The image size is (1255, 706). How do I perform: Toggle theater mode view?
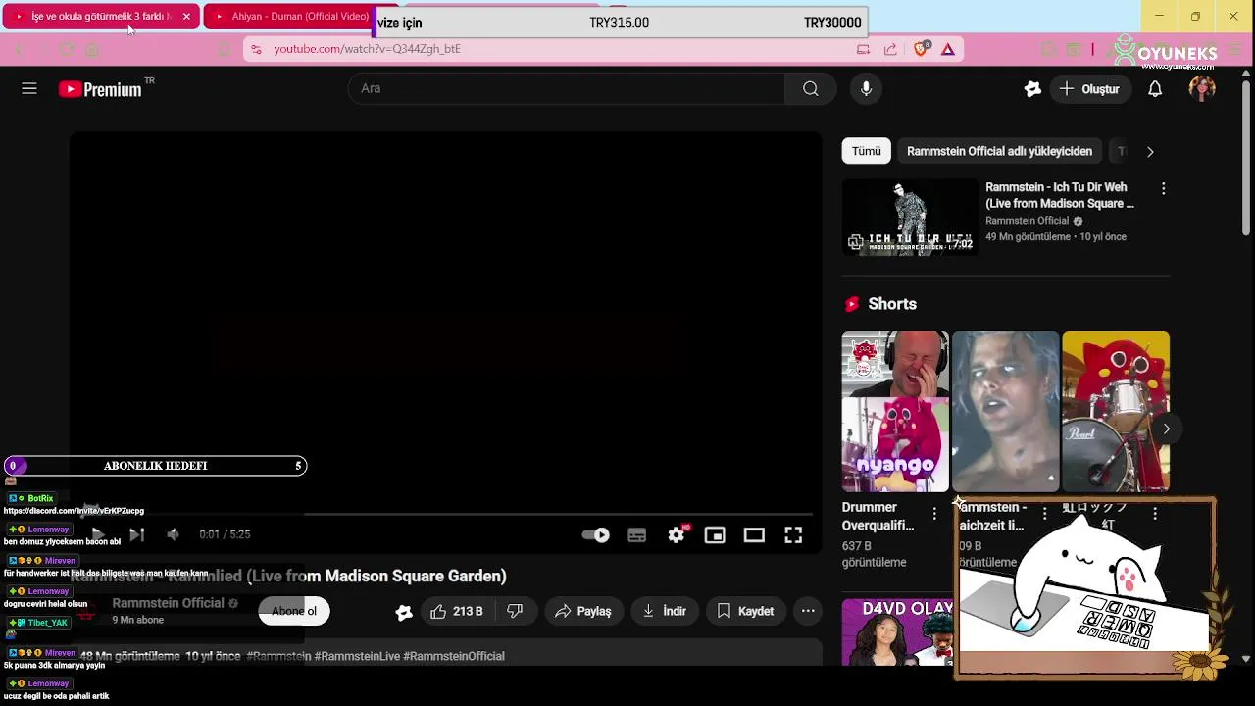(754, 534)
